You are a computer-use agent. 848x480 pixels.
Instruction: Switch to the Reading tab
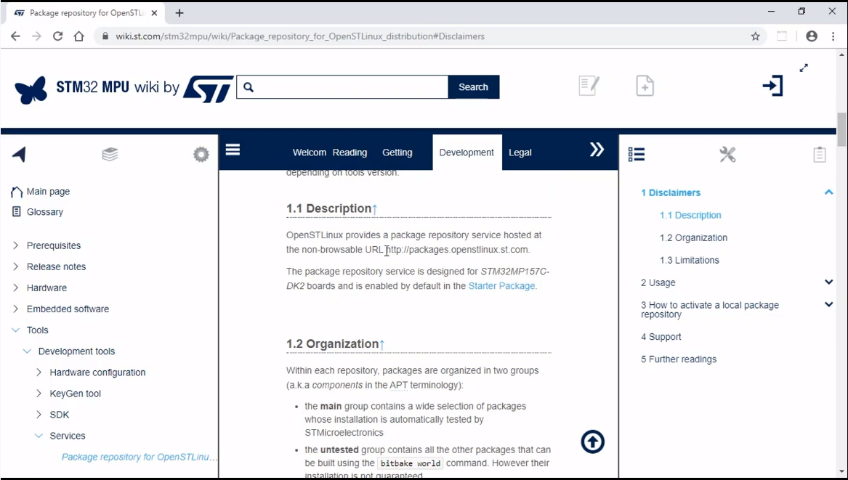350,152
